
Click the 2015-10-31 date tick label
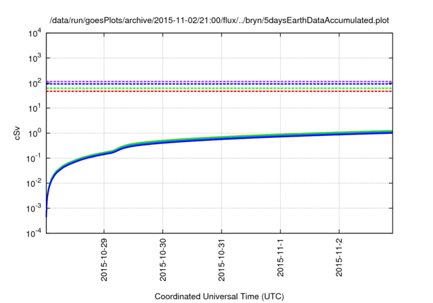pyautogui.click(x=221, y=260)
